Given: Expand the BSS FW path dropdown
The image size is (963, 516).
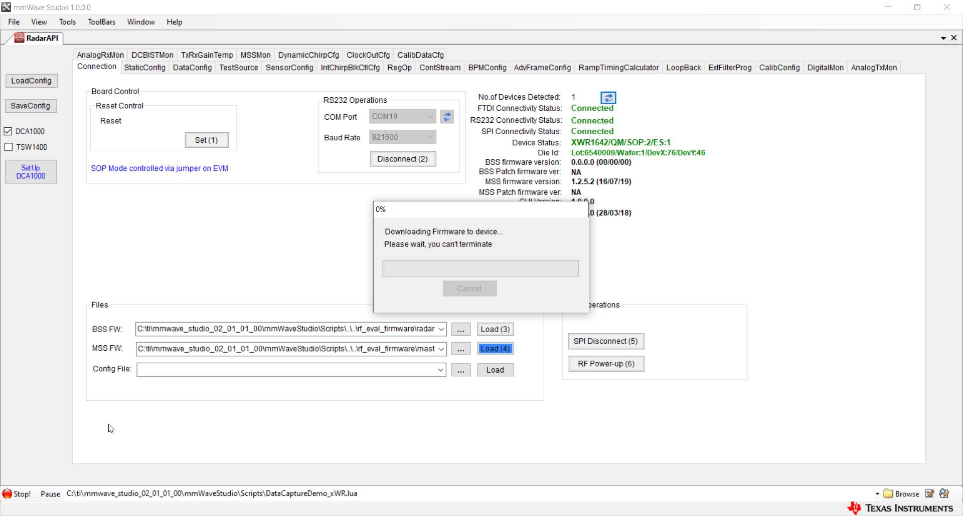Looking at the screenshot, I should pos(441,329).
